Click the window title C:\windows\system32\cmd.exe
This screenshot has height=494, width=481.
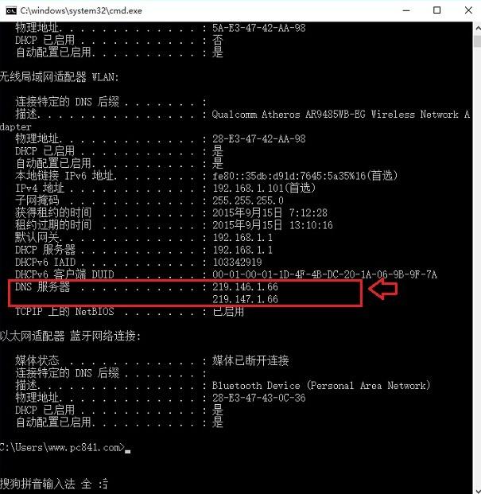tap(81, 10)
